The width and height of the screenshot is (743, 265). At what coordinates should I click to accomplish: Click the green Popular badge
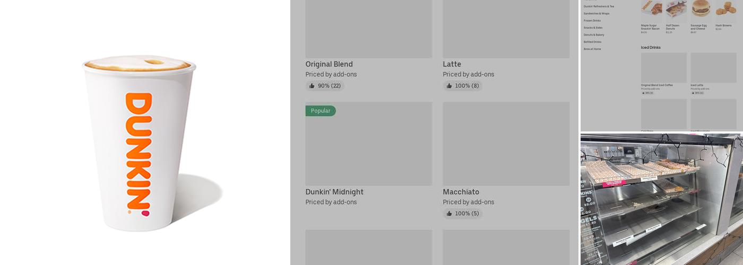point(321,111)
